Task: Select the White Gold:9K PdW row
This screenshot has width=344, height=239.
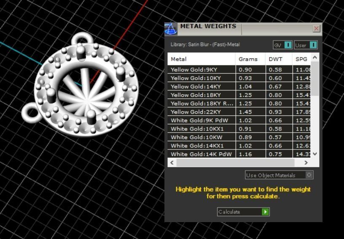Action: pos(239,120)
